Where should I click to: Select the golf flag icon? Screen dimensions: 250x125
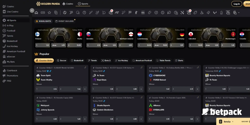(202, 12)
